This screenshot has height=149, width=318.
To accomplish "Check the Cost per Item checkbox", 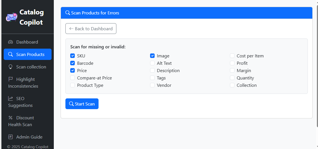I will click(232, 56).
